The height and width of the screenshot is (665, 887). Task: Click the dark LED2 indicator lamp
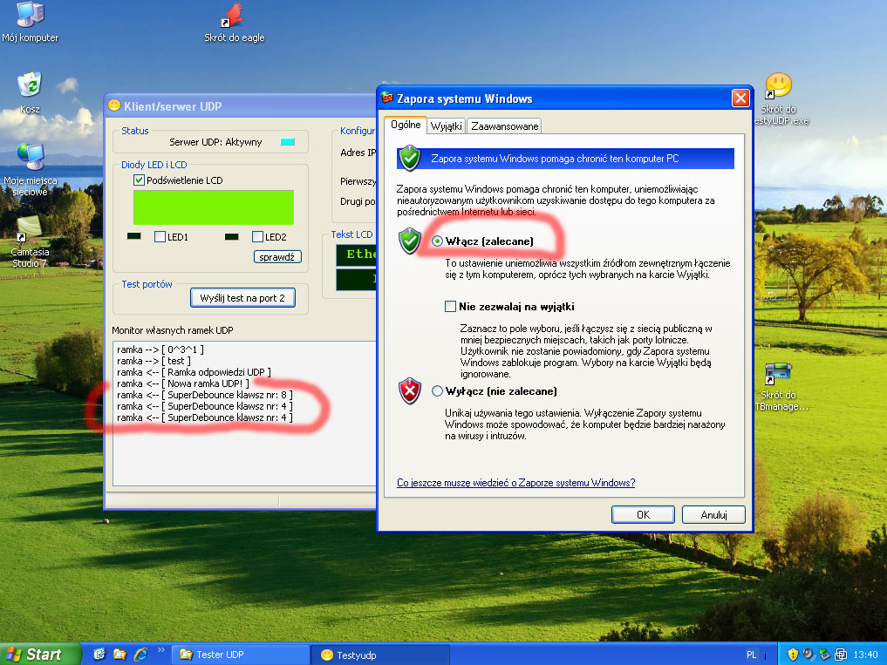232,236
